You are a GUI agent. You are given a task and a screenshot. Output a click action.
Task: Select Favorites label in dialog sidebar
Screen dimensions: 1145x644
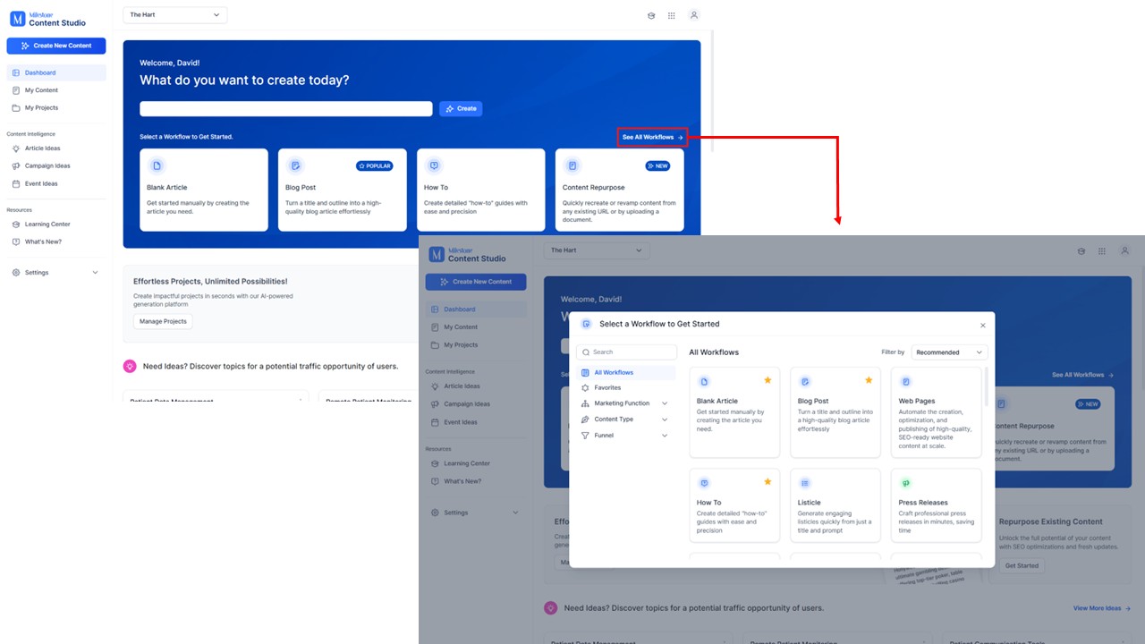click(x=607, y=388)
